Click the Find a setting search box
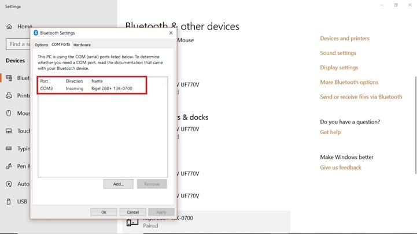 coord(17,44)
